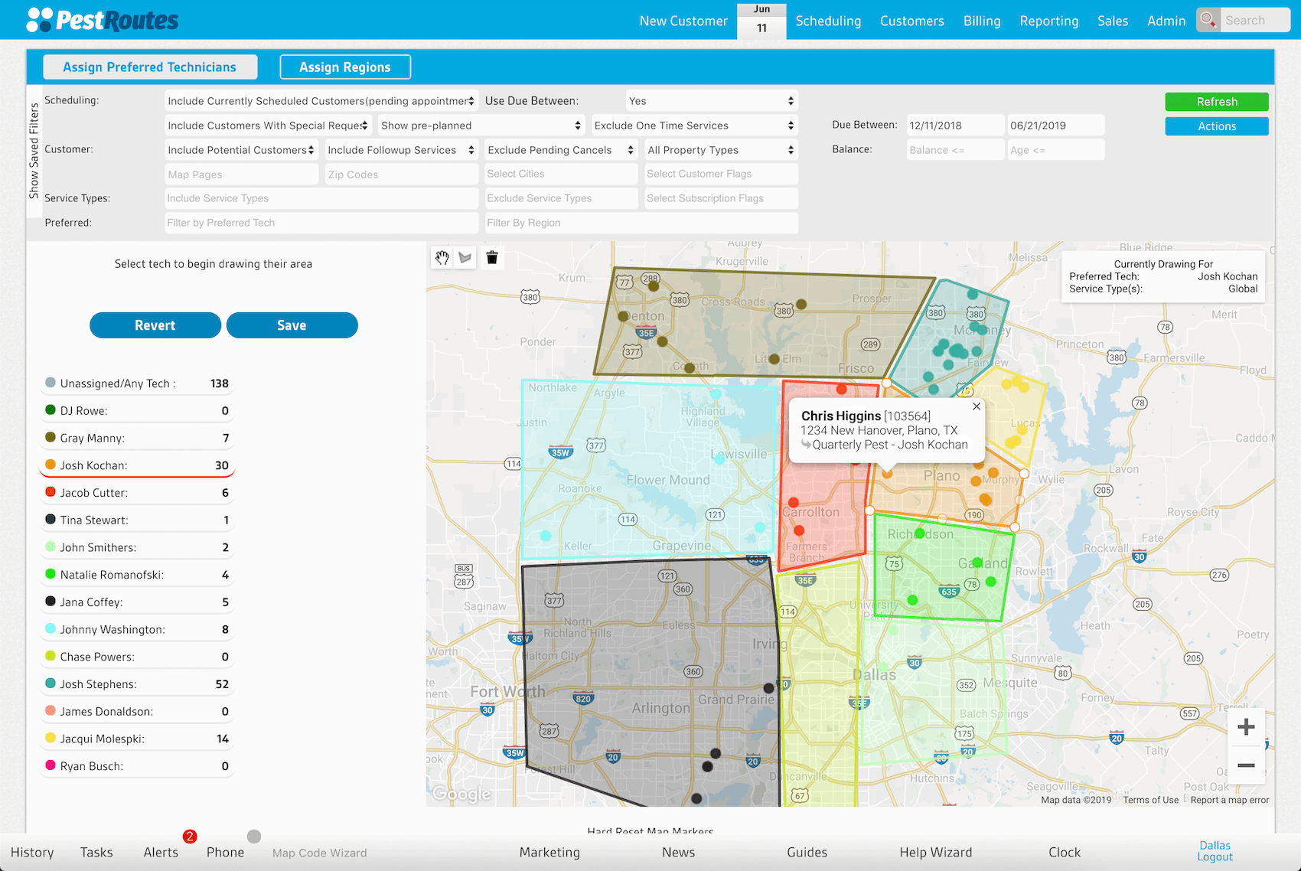Image resolution: width=1301 pixels, height=871 pixels.
Task: Open the Reporting menu
Action: pyautogui.click(x=1048, y=21)
